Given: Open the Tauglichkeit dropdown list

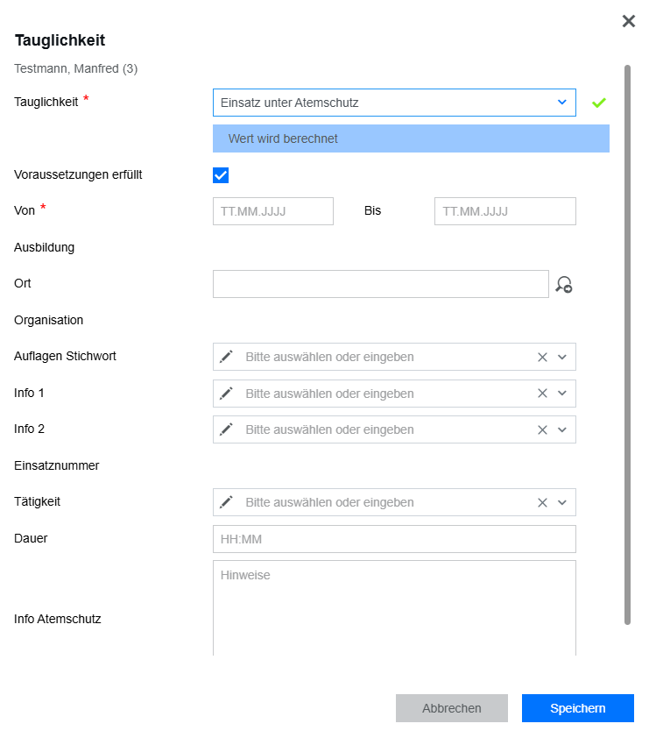Looking at the screenshot, I should (x=394, y=103).
